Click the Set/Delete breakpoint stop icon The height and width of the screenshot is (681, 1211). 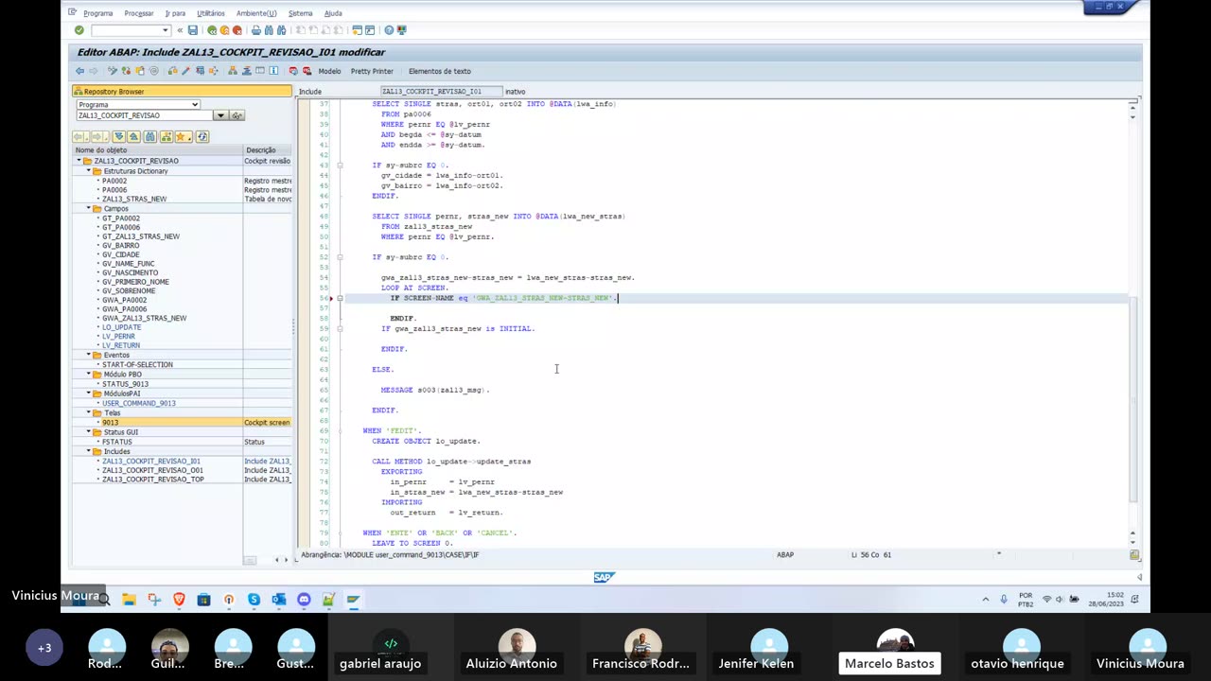(x=293, y=71)
